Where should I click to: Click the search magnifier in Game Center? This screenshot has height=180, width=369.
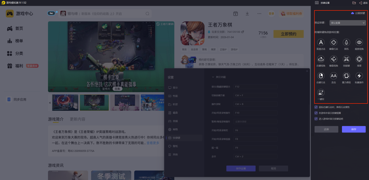[x=148, y=14]
